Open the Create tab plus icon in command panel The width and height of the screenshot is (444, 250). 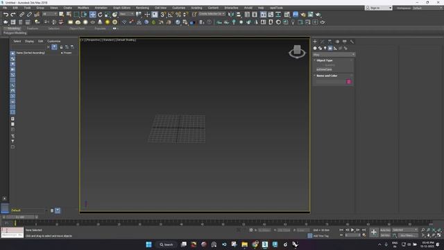pyautogui.click(x=315, y=42)
